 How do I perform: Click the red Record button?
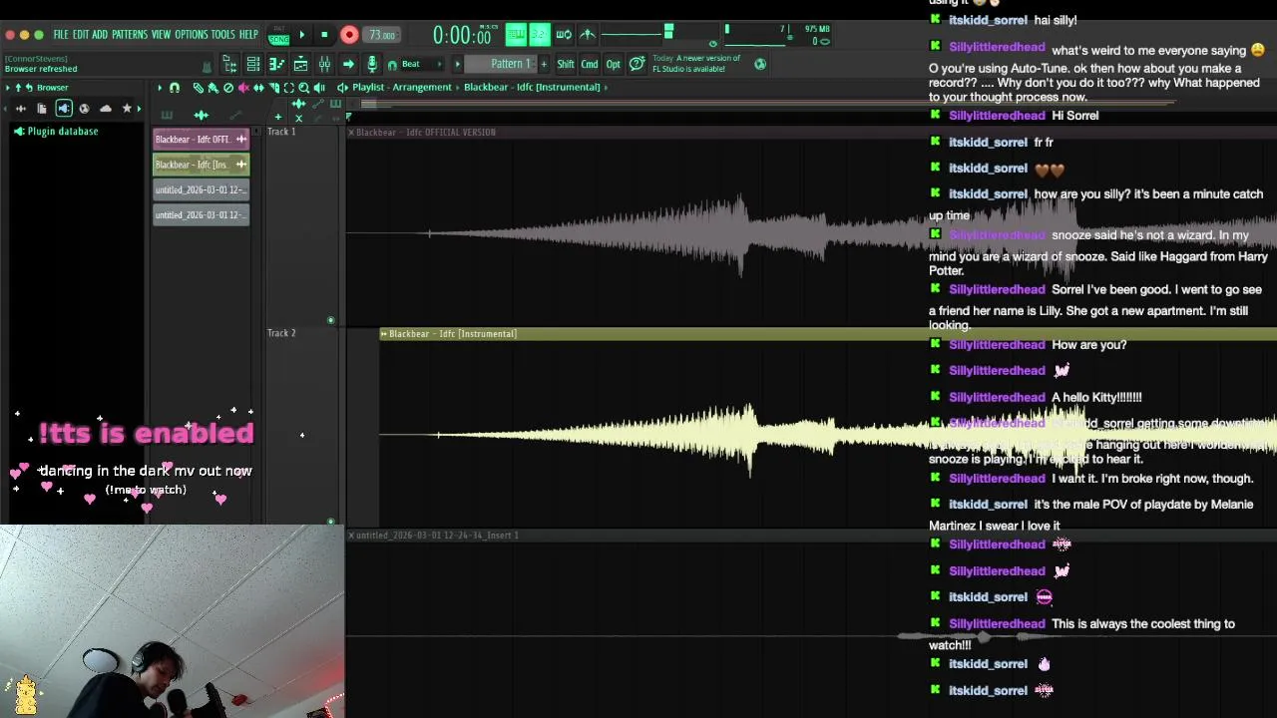349,35
